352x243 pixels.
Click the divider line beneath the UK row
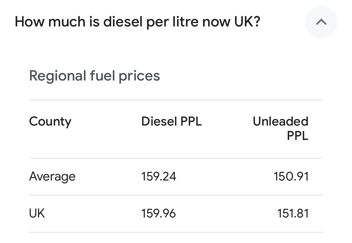[x=176, y=232]
